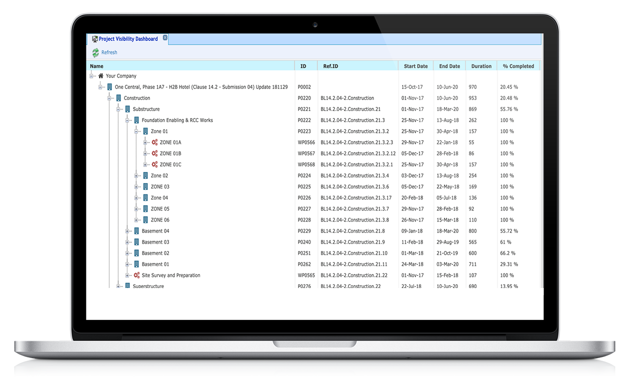The width and height of the screenshot is (630, 378).
Task: Click start date 20-Feb-18
Action: coord(412,198)
